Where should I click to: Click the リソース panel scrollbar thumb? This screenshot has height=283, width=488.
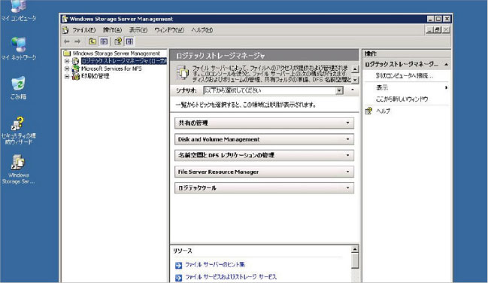(x=355, y=261)
